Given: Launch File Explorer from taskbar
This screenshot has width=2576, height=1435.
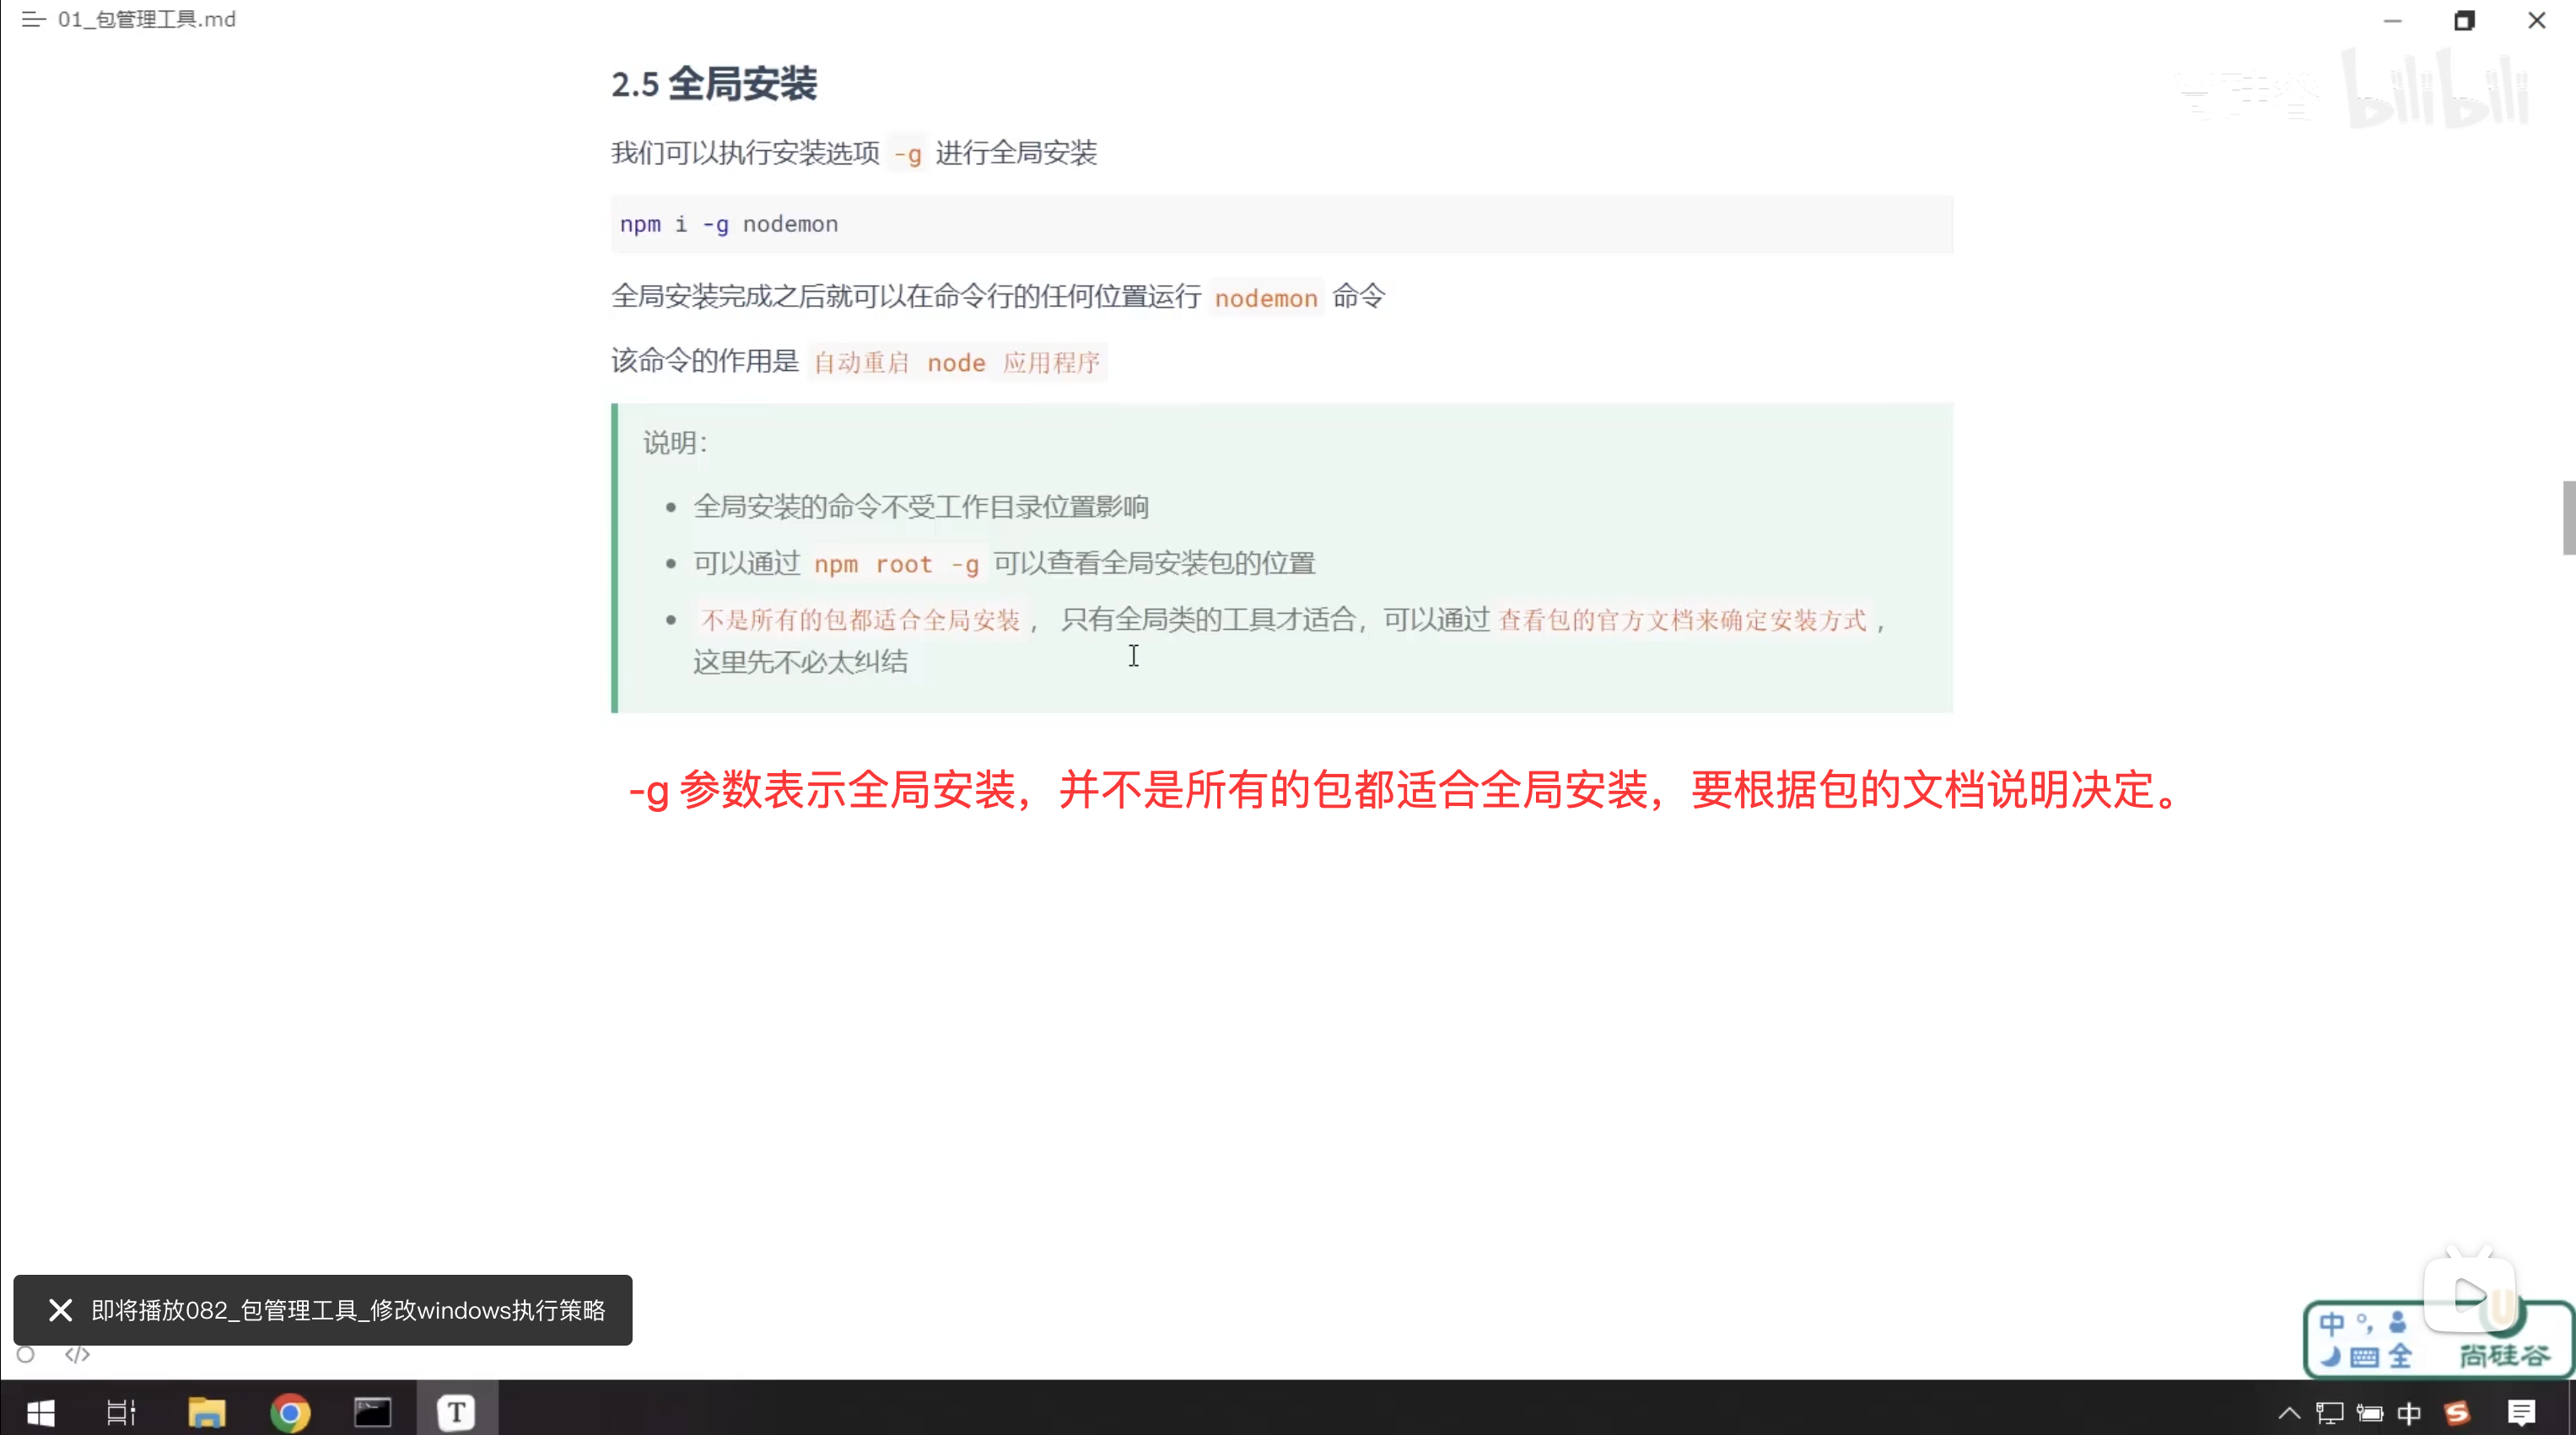Looking at the screenshot, I should pos(207,1412).
